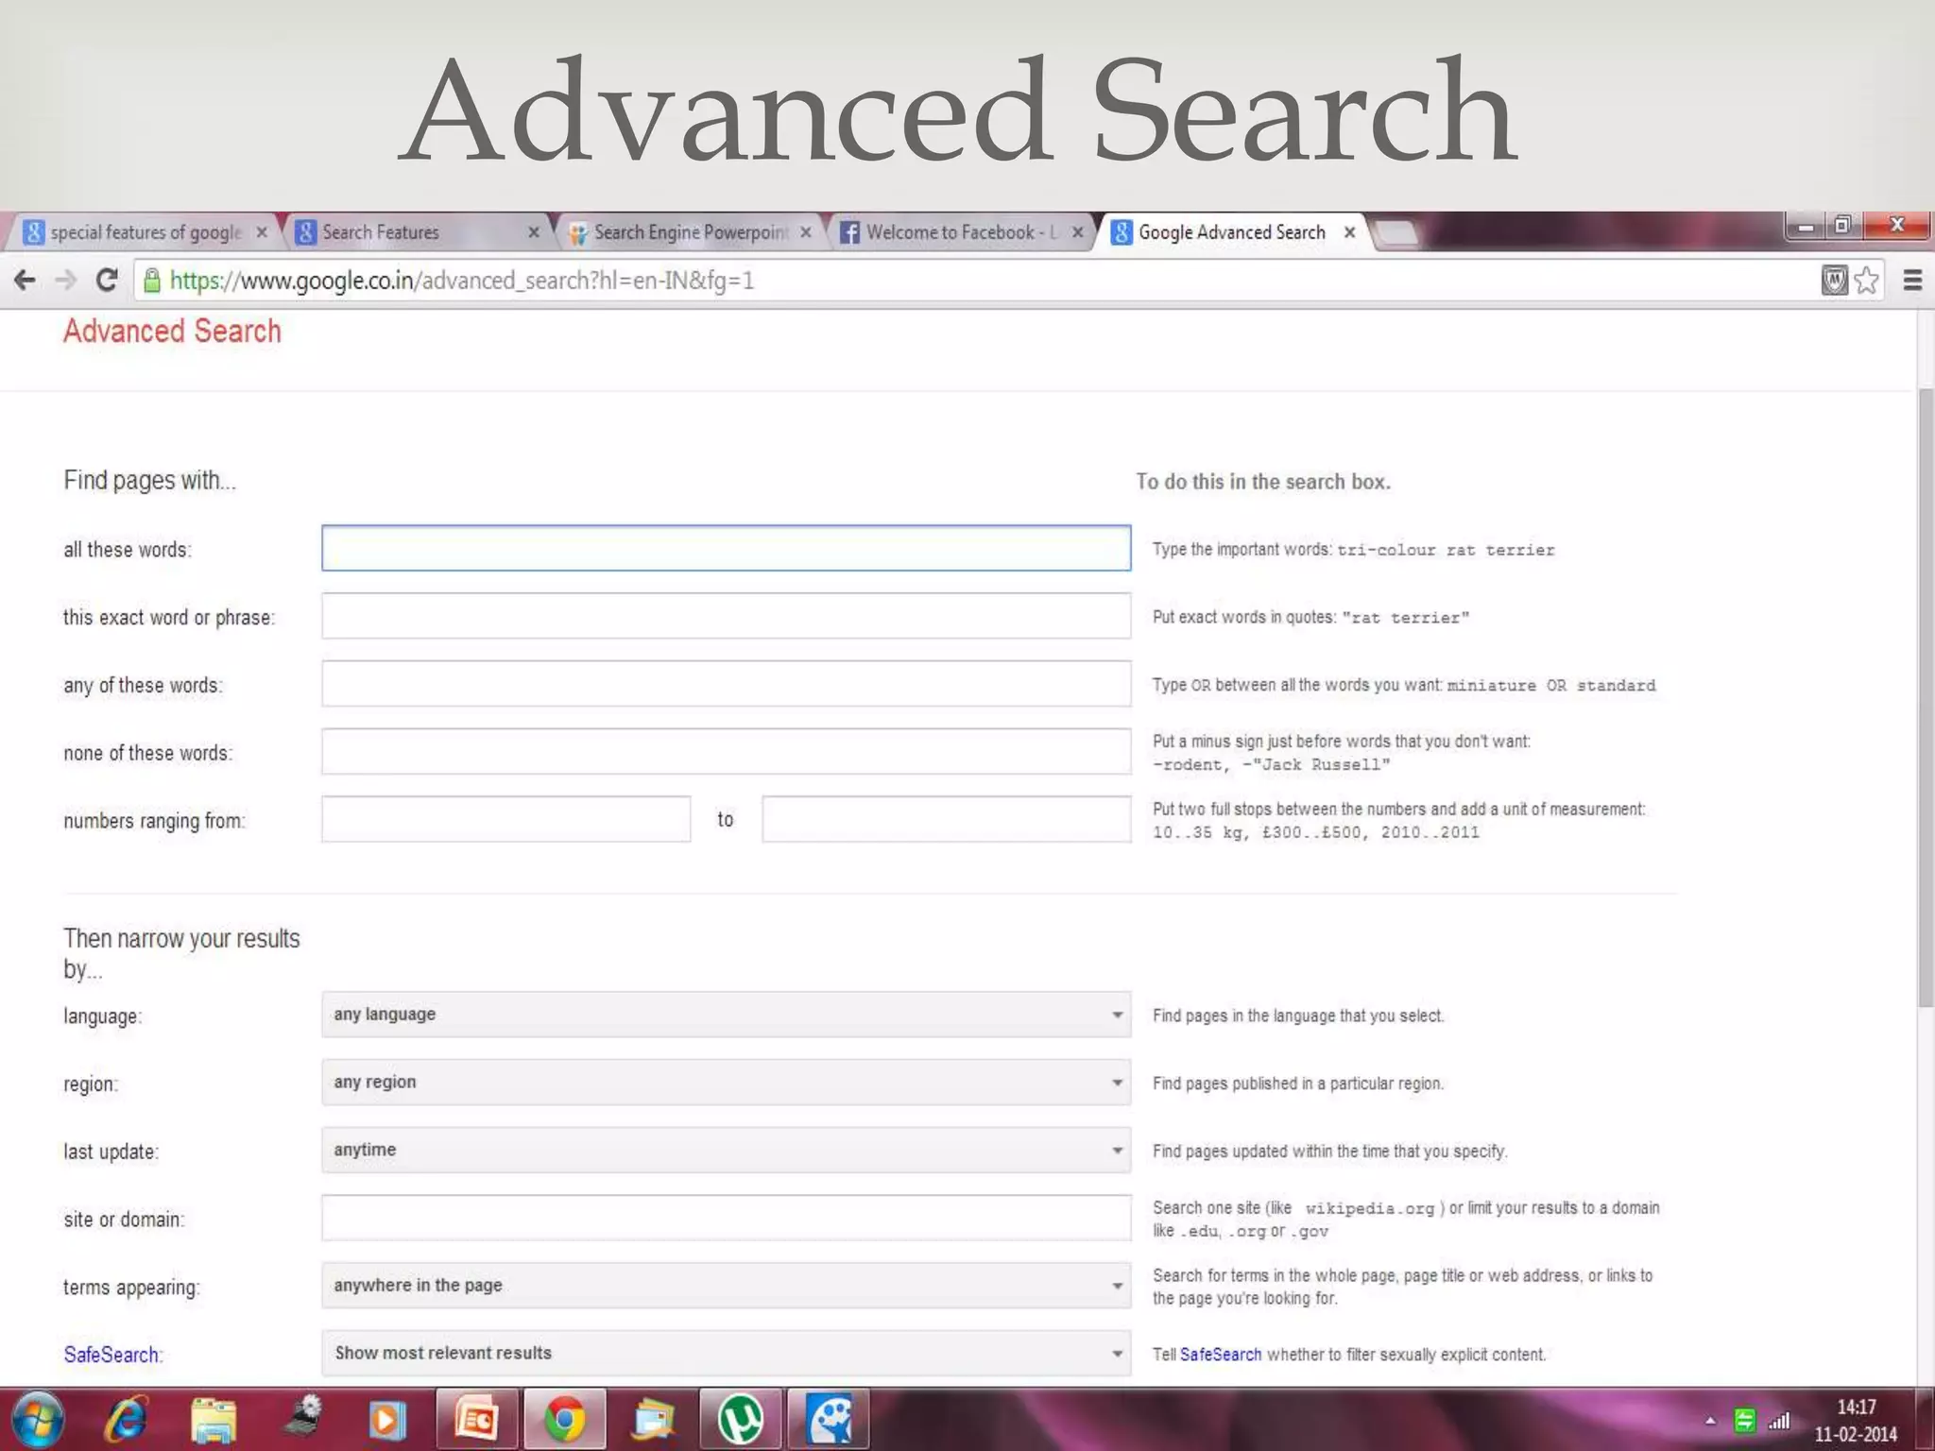Image resolution: width=1935 pixels, height=1451 pixels.
Task: Open the media player taskbar icon
Action: point(387,1420)
